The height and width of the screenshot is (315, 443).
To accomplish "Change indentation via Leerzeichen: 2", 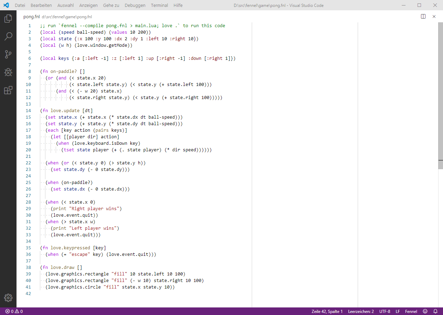I will coord(361,311).
